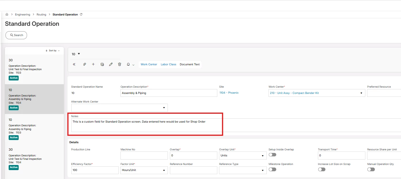
Task: Duplicate the record with the copy icon
Action: click(102, 64)
